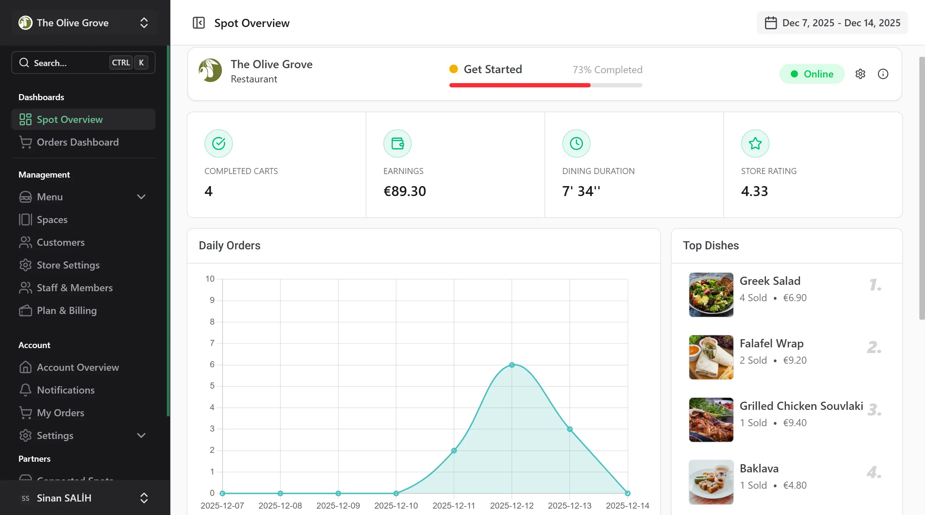Click the info icon beside the settings gear
The image size is (925, 515).
pyautogui.click(x=883, y=74)
